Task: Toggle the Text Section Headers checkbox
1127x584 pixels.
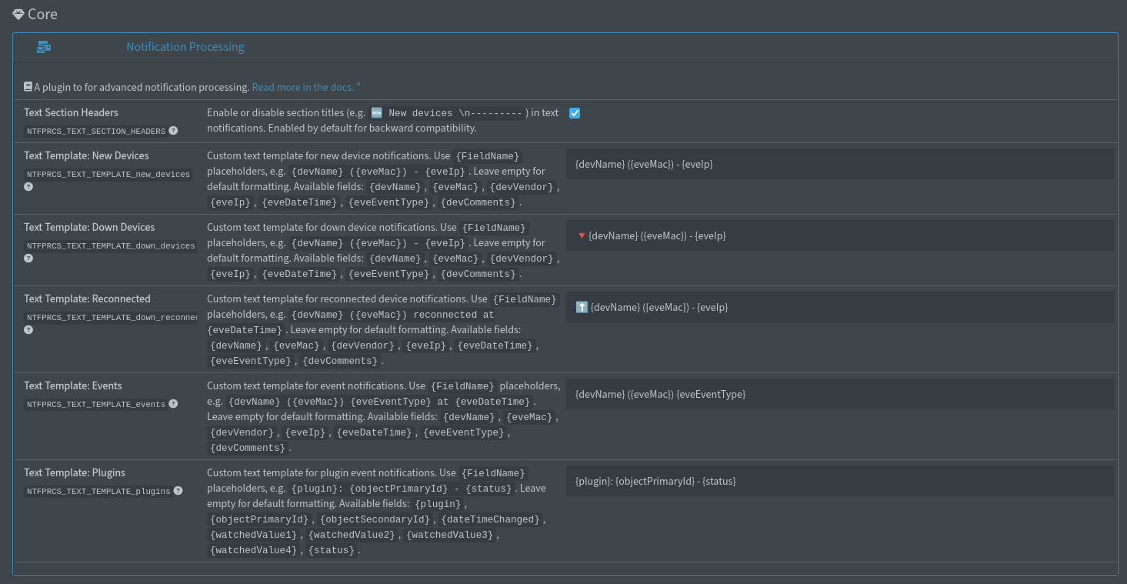Action: tap(575, 113)
